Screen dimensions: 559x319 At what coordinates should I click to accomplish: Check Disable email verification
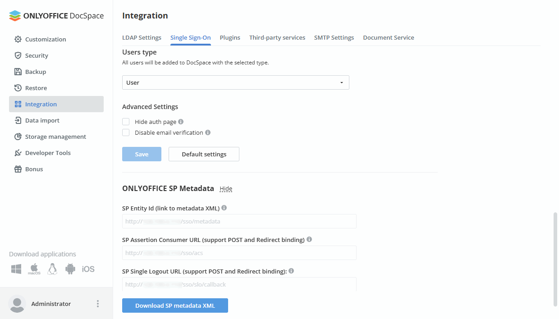coord(126,132)
